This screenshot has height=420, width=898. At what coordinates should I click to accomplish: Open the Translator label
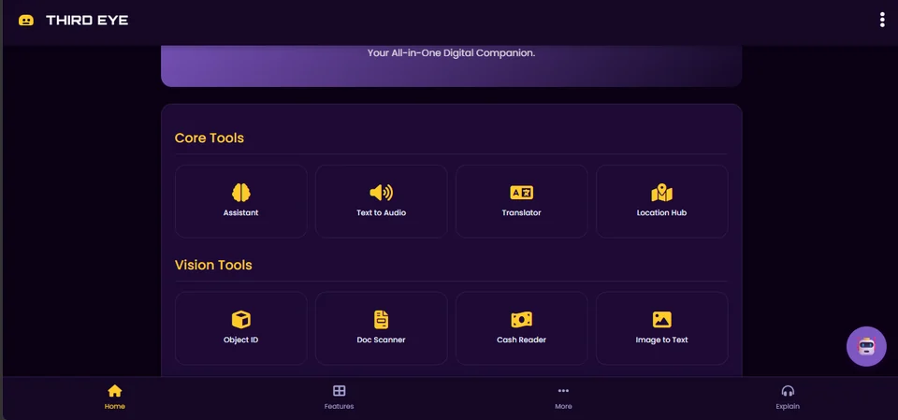coord(522,212)
